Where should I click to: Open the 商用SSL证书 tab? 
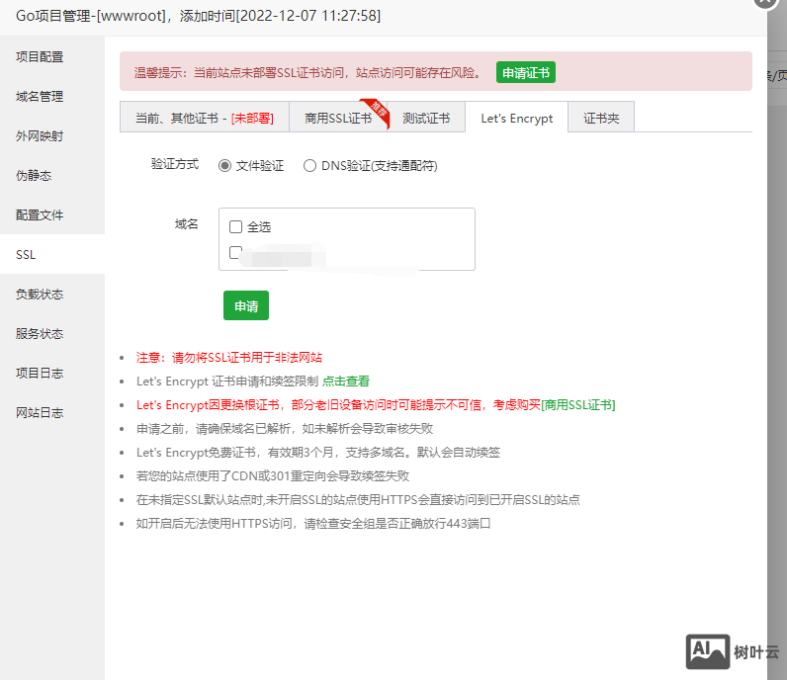coord(338,118)
